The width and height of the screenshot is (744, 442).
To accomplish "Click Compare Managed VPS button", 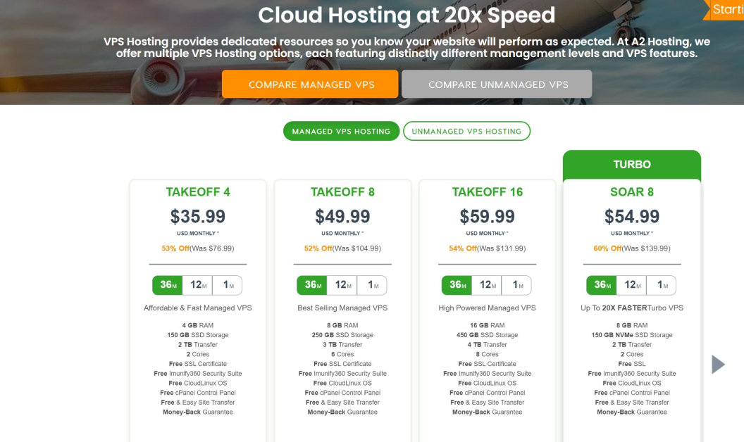I will click(x=310, y=84).
